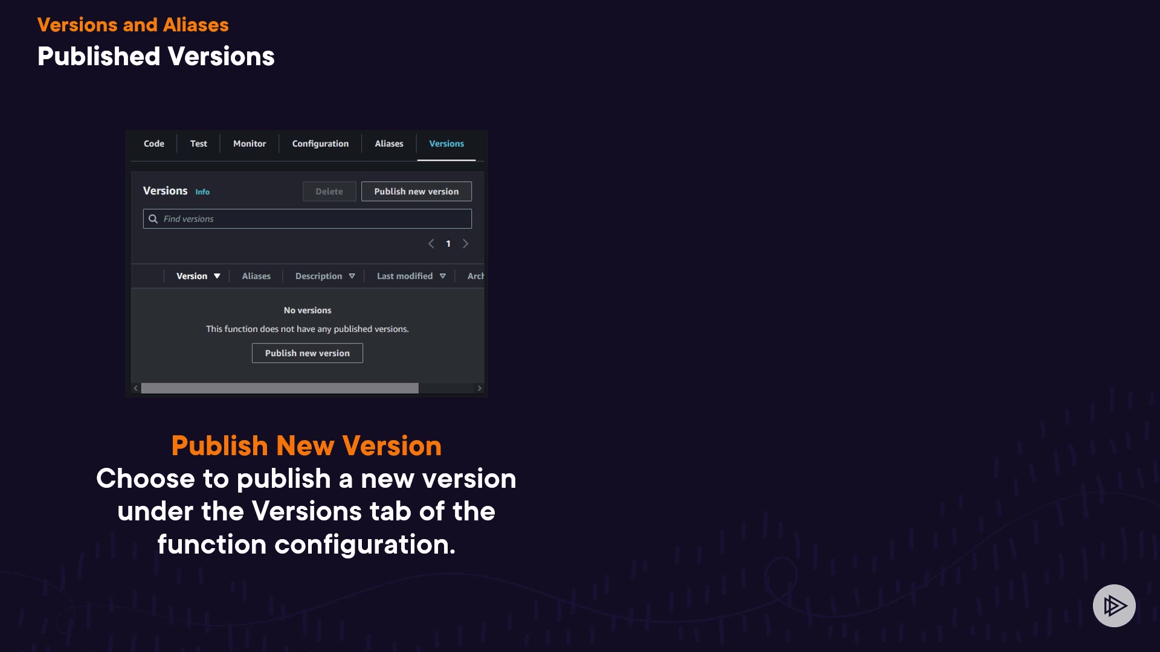Sort by Description column arrow

(352, 276)
